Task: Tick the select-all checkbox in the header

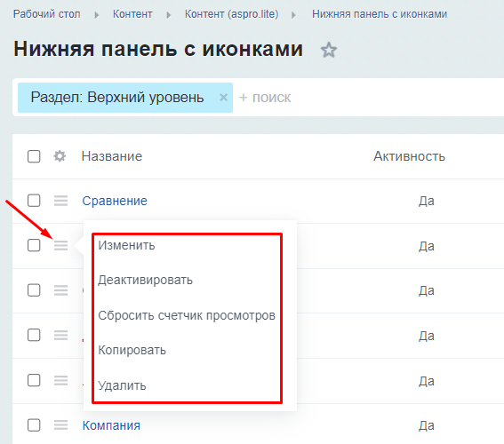Action: [x=34, y=156]
